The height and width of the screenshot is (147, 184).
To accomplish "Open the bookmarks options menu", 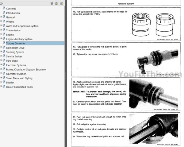I will coord(2,3).
